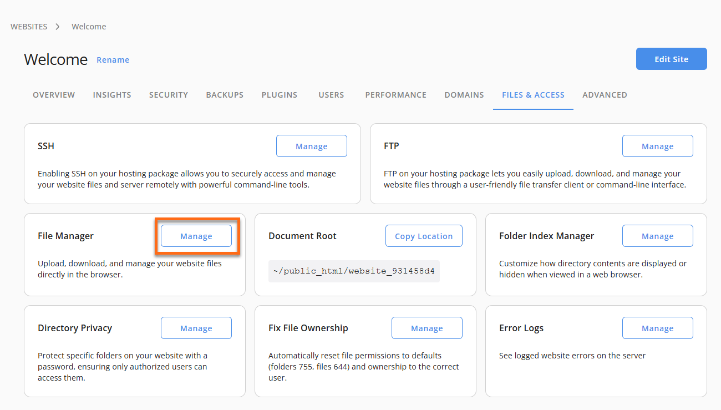The image size is (721, 410).
Task: Click the 'Customize how directory contents' description
Action: (593, 269)
